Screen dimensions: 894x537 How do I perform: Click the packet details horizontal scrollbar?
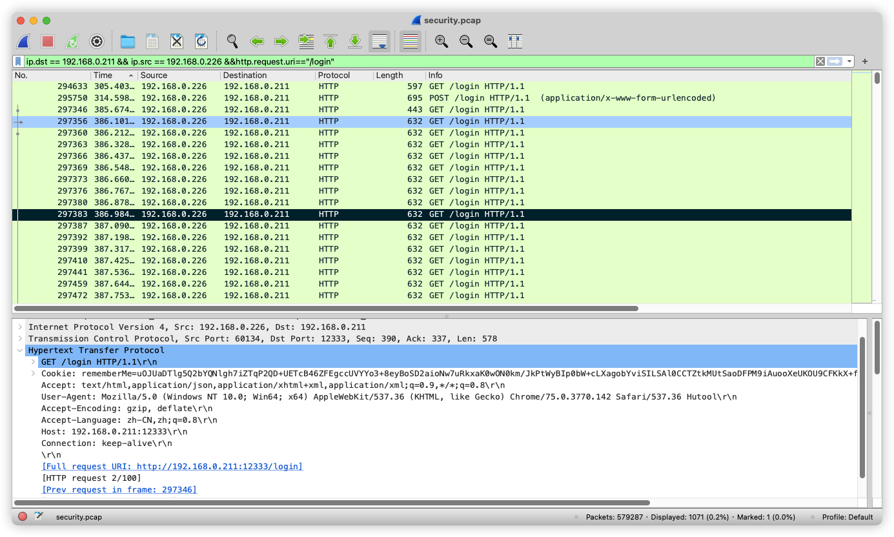332,502
